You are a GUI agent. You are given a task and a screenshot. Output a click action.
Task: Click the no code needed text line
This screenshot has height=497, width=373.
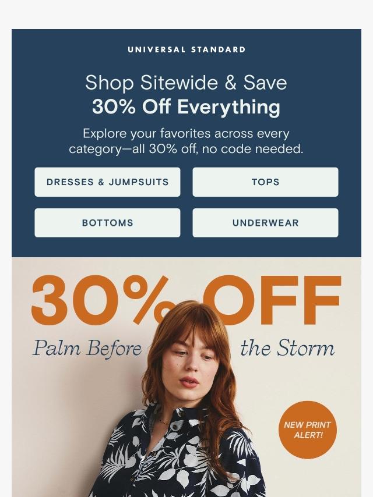coord(253,148)
